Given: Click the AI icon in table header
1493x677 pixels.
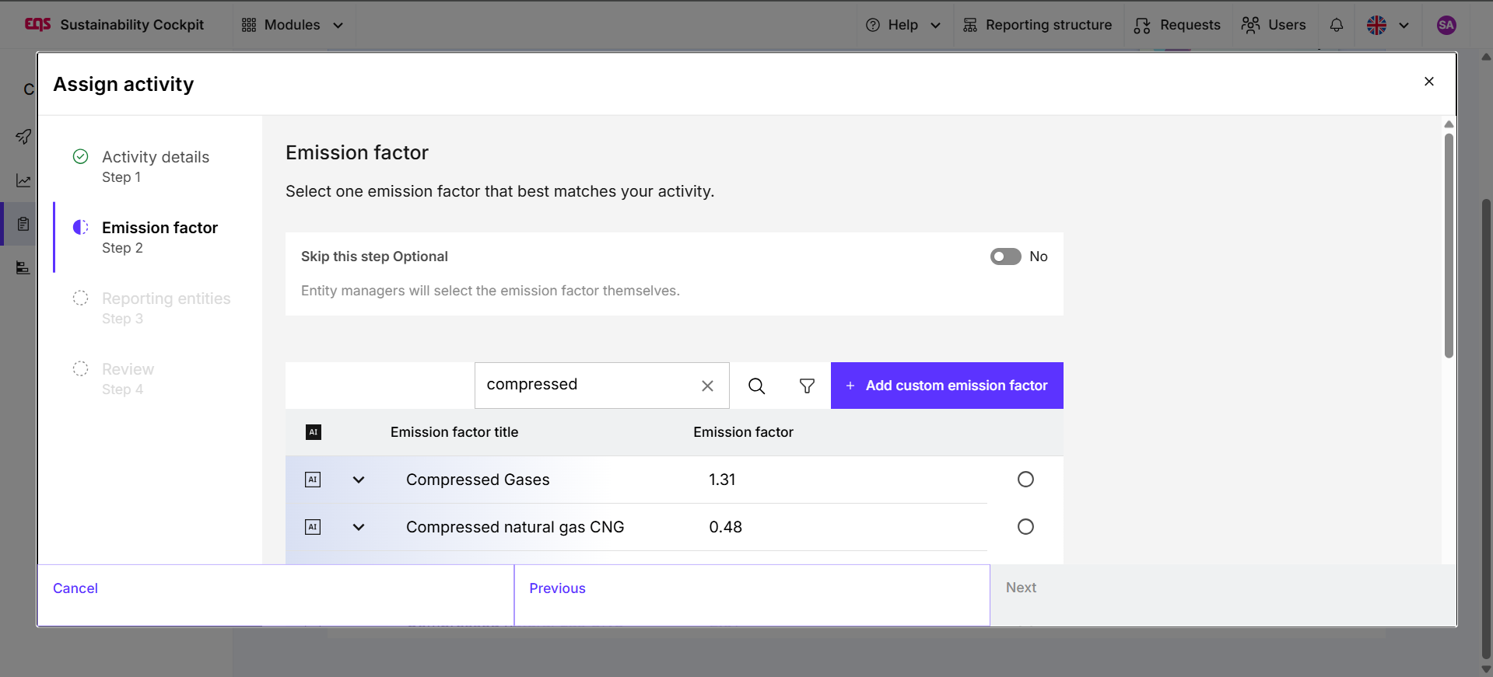Looking at the screenshot, I should click(314, 432).
